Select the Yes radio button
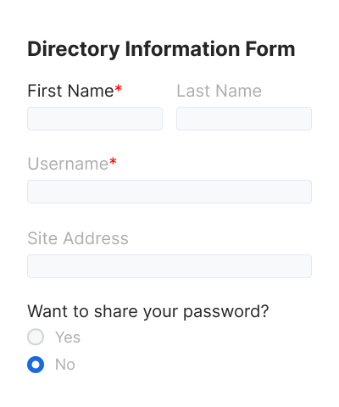339x407 pixels. pos(36,337)
